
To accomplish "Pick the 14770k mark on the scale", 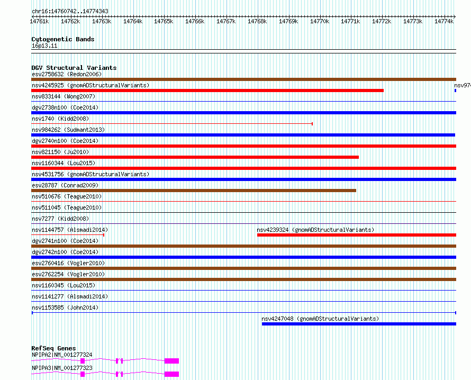I will click(320, 21).
